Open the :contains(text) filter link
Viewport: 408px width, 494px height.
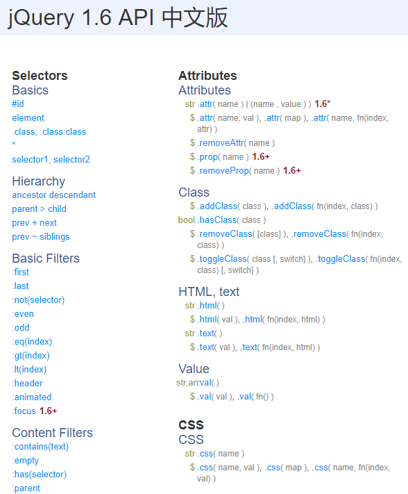(x=40, y=447)
